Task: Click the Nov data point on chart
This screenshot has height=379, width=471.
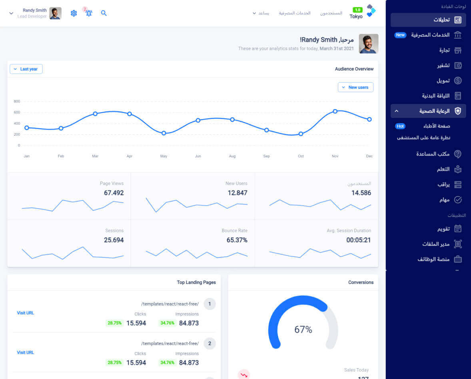Action: tap(335, 111)
